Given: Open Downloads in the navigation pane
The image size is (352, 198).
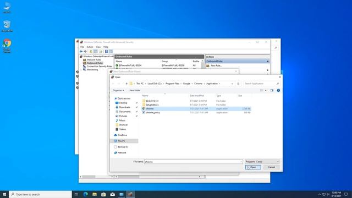Looking at the screenshot, I should [x=124, y=107].
